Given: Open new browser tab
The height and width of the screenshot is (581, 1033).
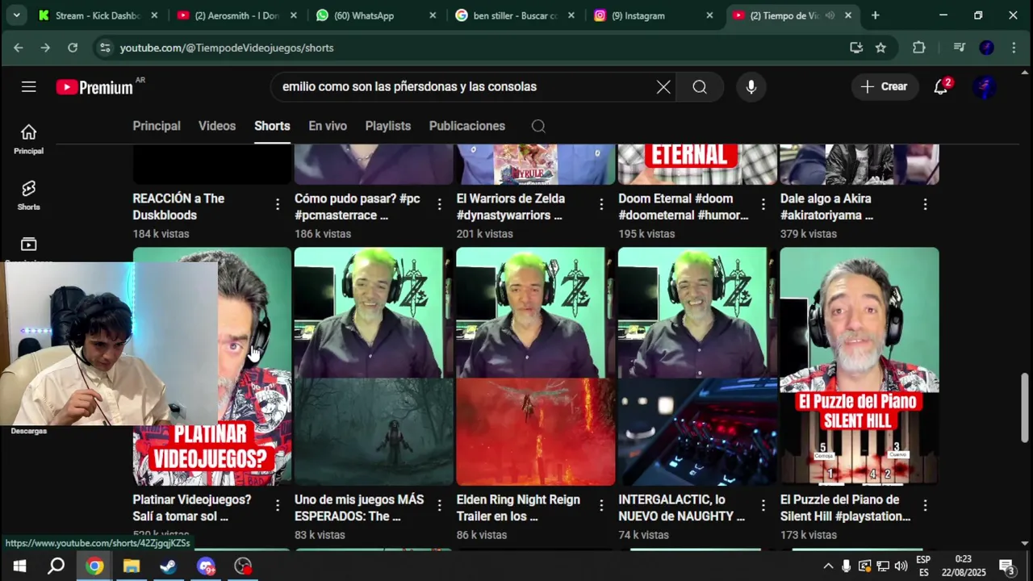Looking at the screenshot, I should point(875,15).
